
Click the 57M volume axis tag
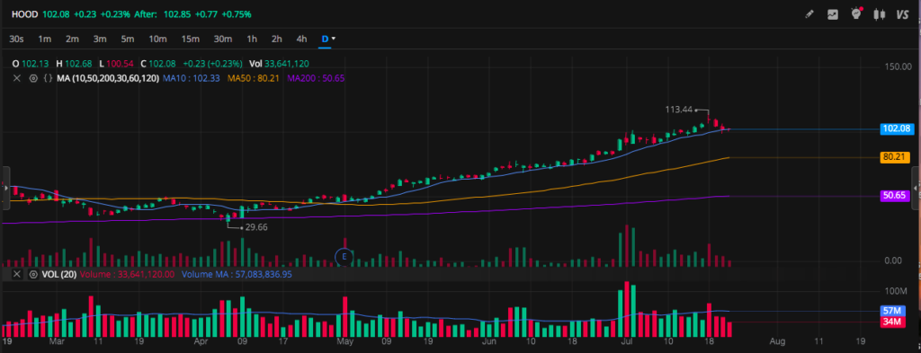pos(893,311)
